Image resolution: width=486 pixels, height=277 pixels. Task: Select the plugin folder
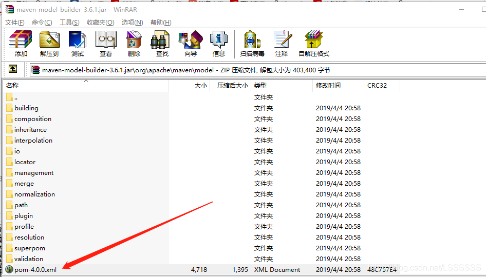coord(23,216)
